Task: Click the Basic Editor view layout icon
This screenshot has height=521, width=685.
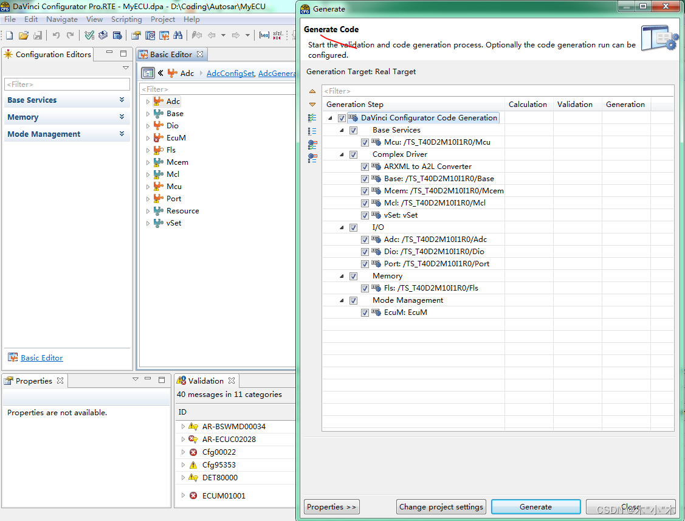Action: 148,73
